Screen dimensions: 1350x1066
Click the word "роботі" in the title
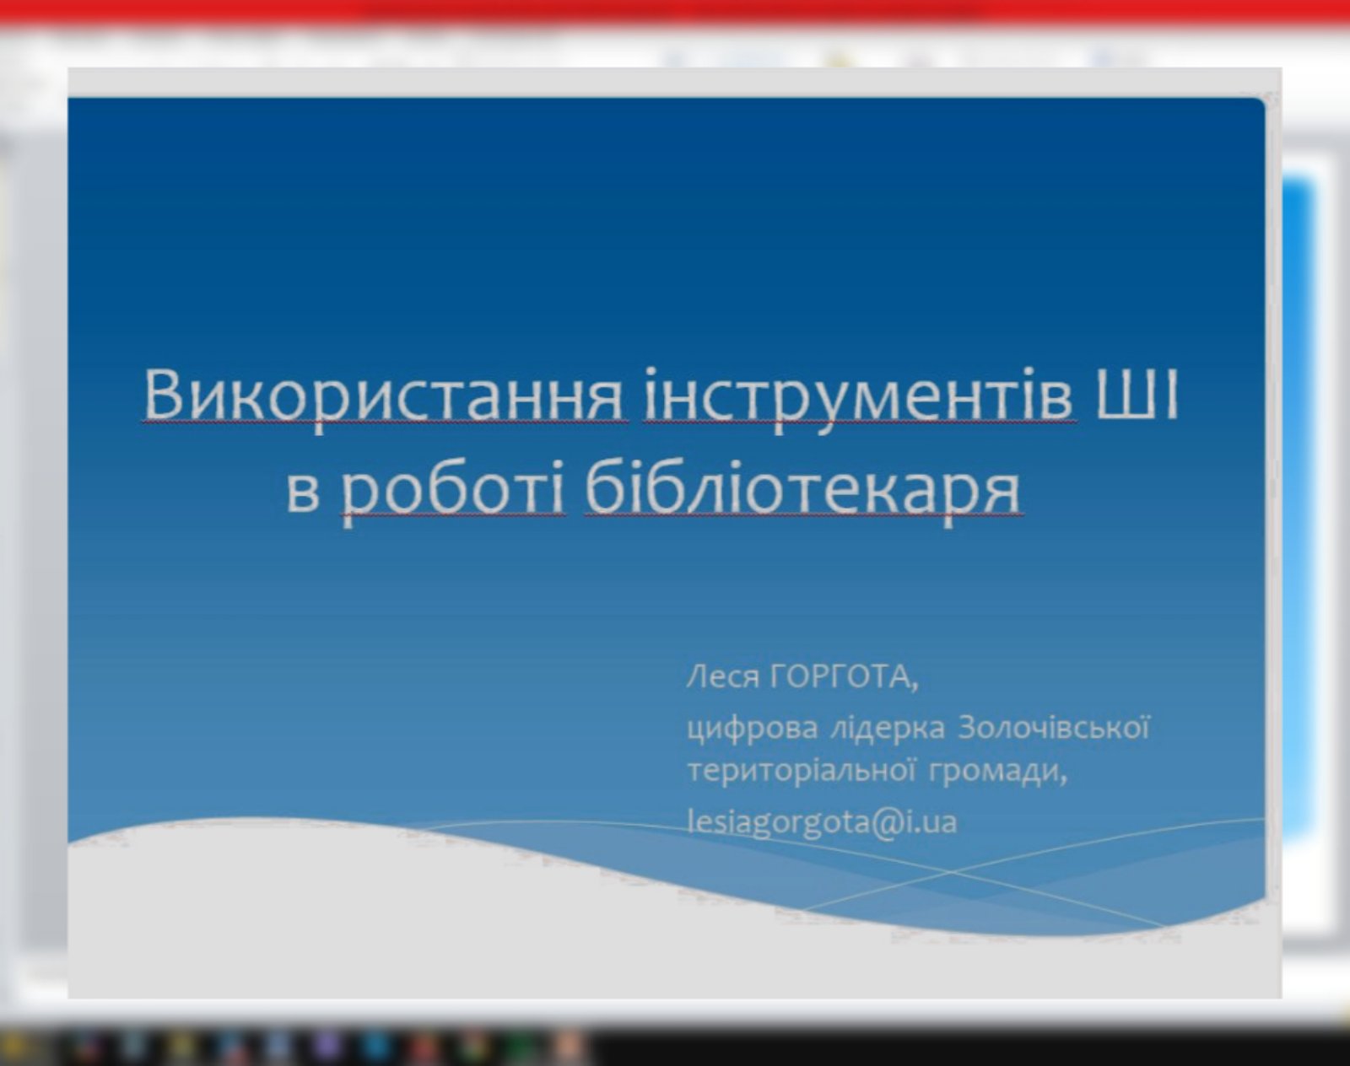pos(453,489)
